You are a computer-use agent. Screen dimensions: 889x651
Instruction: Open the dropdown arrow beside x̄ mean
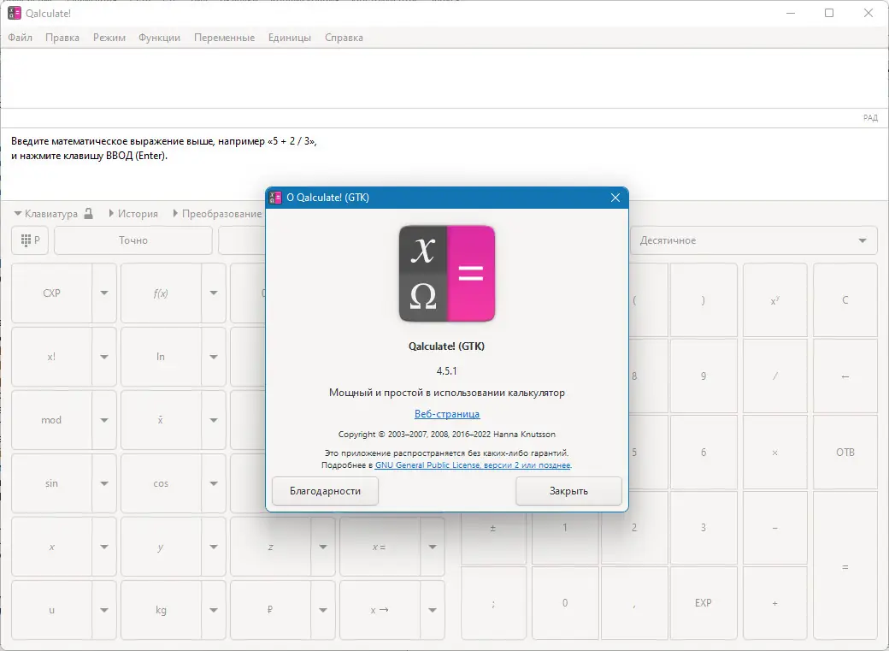(x=214, y=420)
